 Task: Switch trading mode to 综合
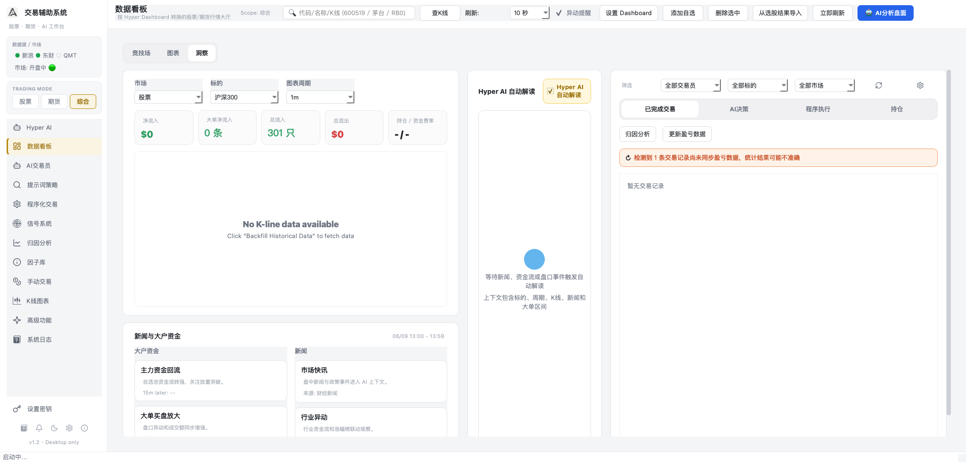[83, 101]
